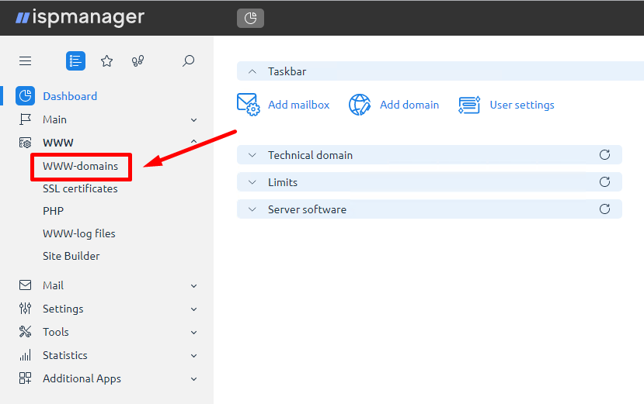Open recently visited footprints icon
This screenshot has height=404, width=644.
coord(138,60)
